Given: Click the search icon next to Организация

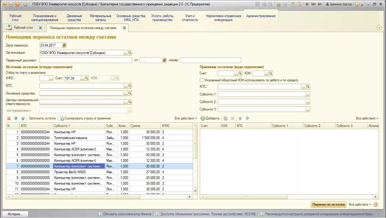Looking at the screenshot, I should [x=130, y=53].
